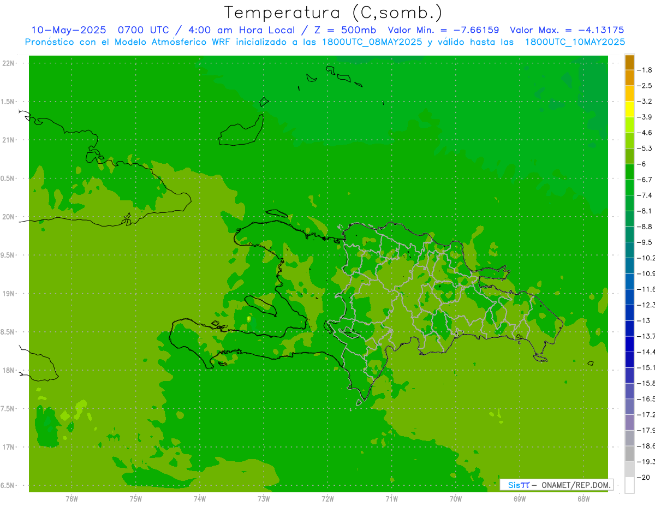Click the "21N" latitude tick label
This screenshot has width=655, height=506.
(9, 140)
